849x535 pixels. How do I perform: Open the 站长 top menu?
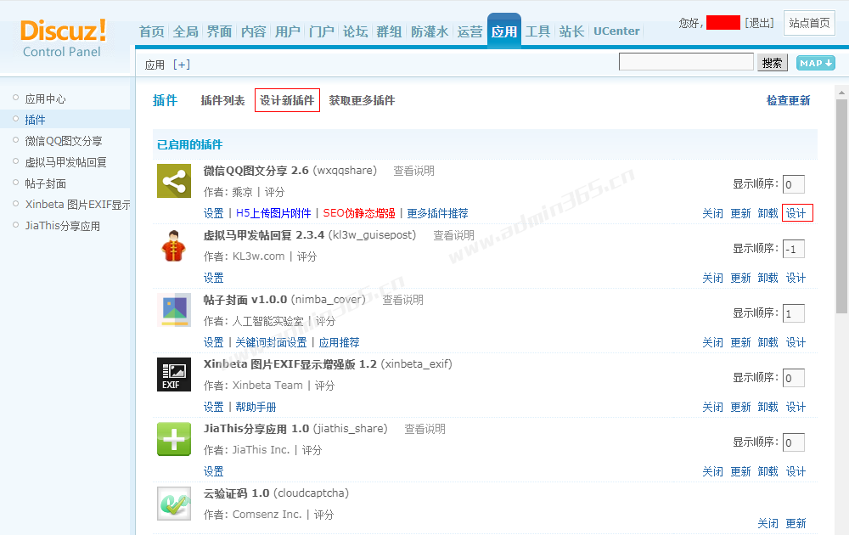(x=571, y=31)
